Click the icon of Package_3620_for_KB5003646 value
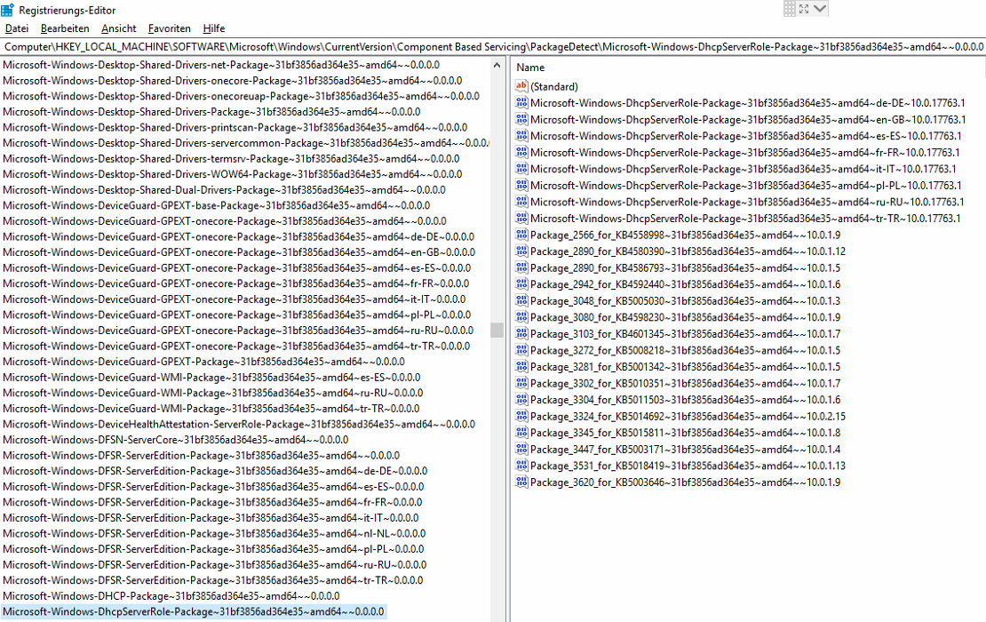Screen dimensions: 986x622 (x=521, y=482)
